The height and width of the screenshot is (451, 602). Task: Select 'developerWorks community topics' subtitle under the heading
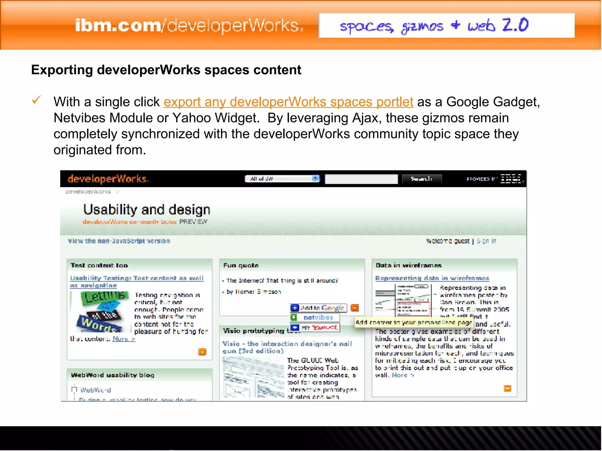pyautogui.click(x=130, y=222)
